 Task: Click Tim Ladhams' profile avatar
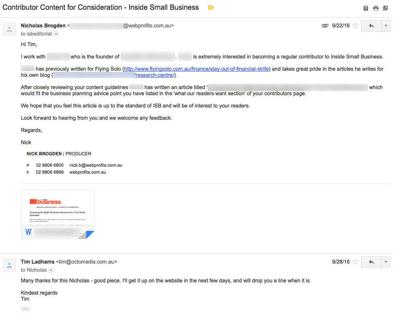pyautogui.click(x=9, y=265)
